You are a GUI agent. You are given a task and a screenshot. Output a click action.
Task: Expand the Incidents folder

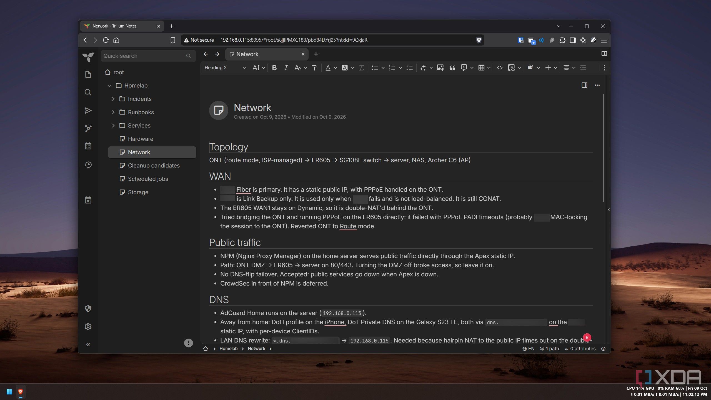113,99
